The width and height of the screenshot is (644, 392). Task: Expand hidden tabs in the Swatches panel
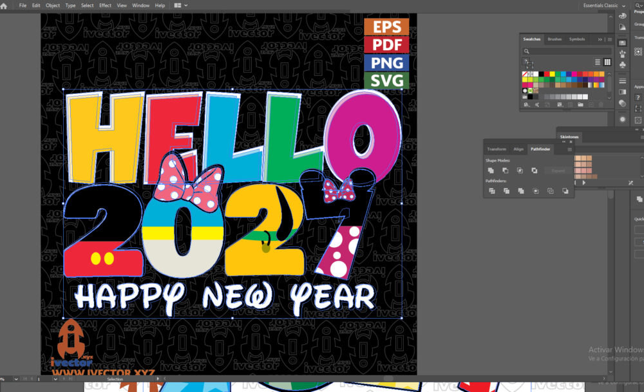point(600,39)
